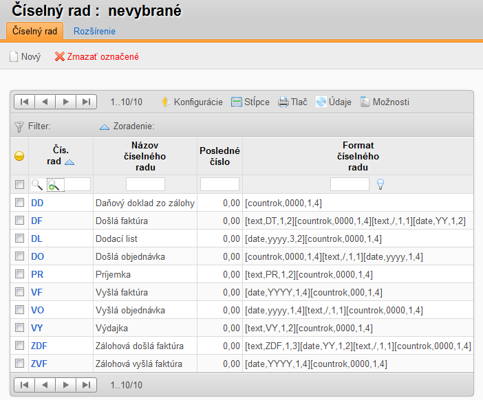Open Stĺpce column chooser
483x400 pixels.
250,102
